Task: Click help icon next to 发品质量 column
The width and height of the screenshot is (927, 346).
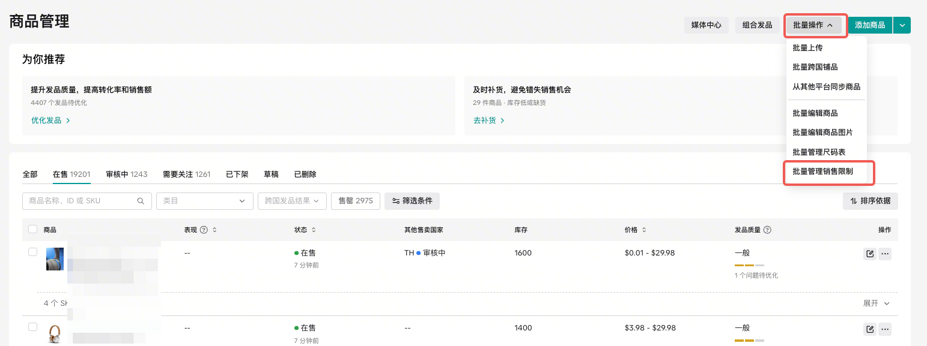Action: [767, 230]
